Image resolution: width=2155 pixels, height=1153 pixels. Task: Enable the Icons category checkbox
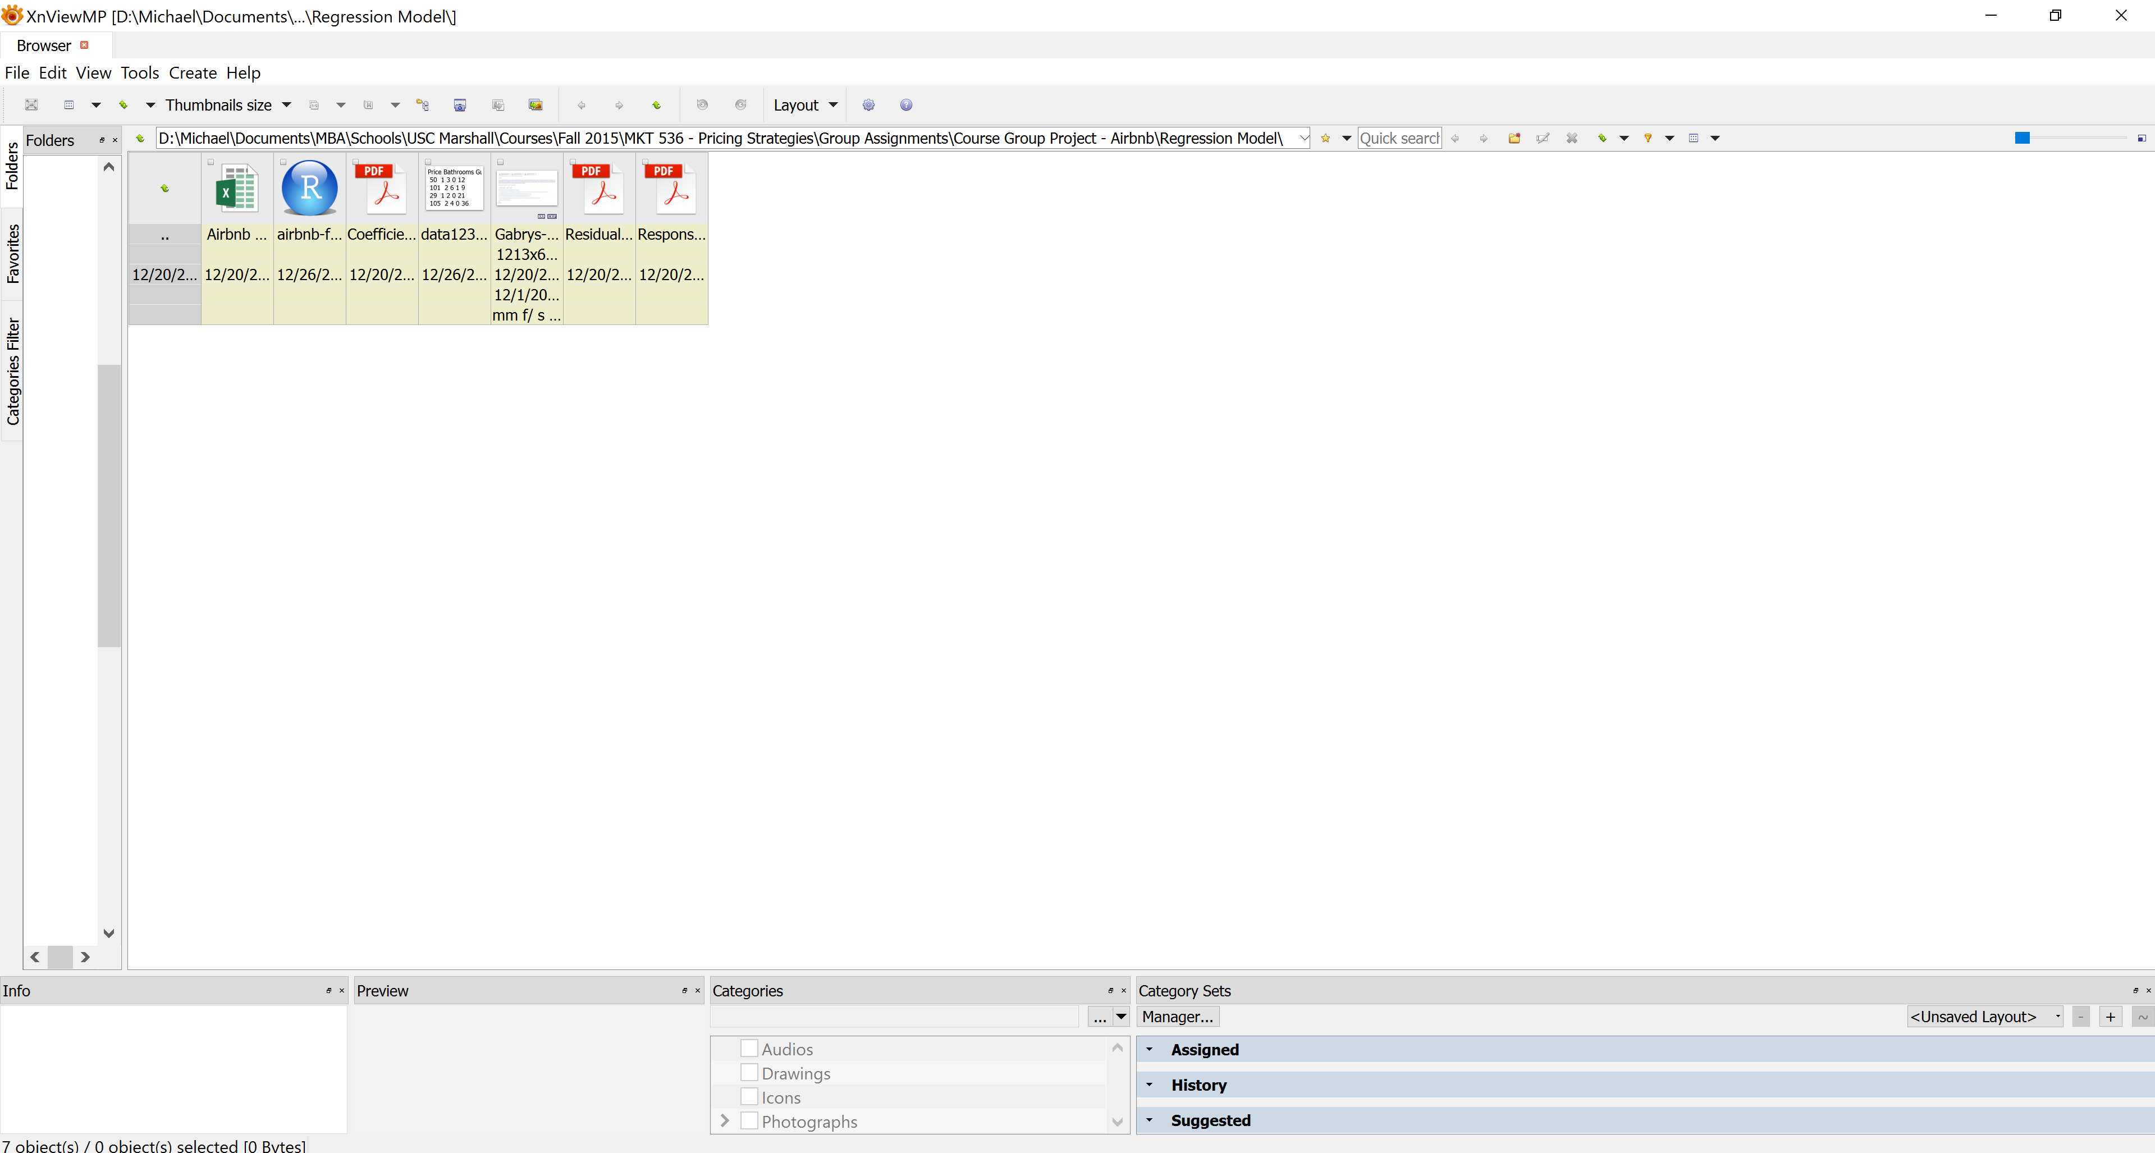749,1097
